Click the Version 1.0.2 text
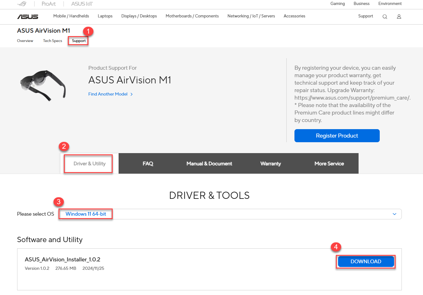The height and width of the screenshot is (295, 423). (37, 268)
